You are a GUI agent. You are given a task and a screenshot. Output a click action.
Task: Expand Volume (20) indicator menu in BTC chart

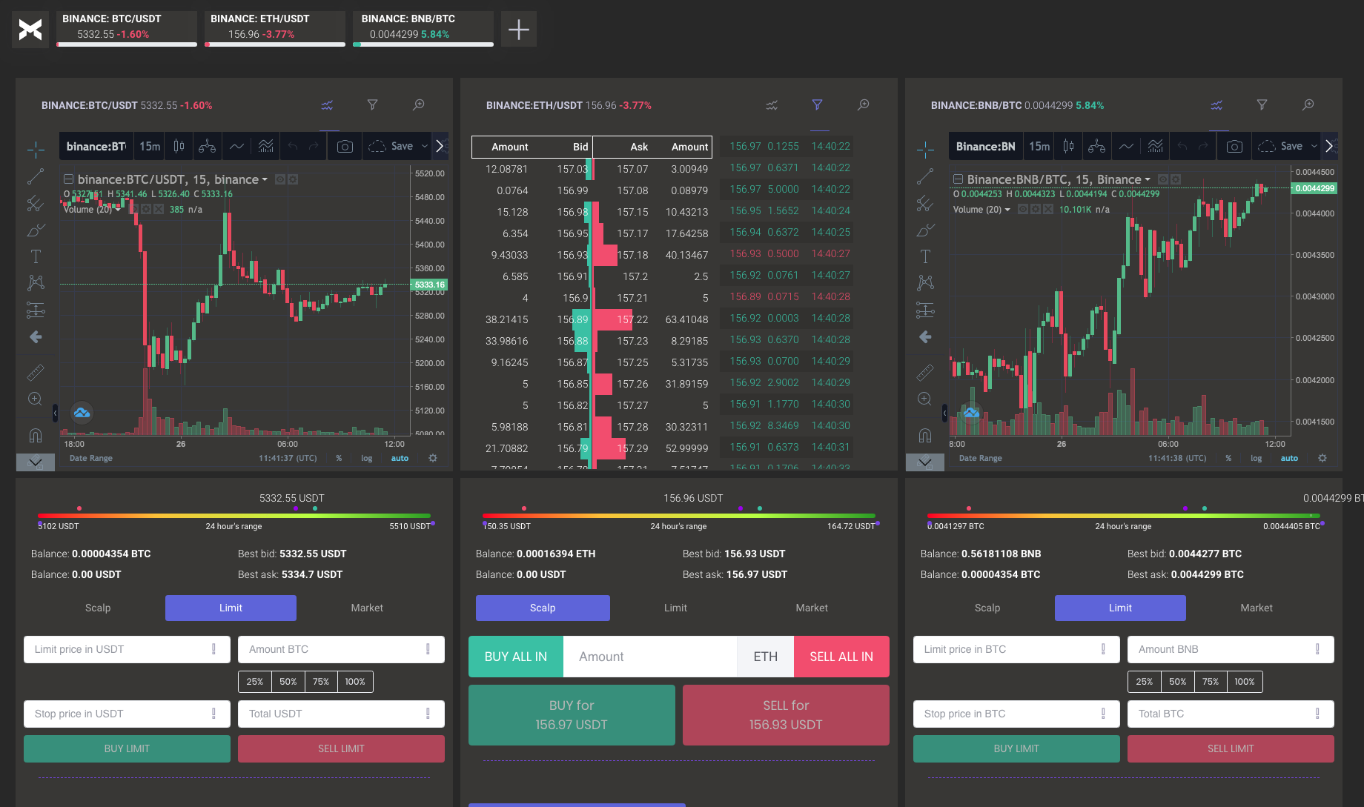pyautogui.click(x=118, y=210)
